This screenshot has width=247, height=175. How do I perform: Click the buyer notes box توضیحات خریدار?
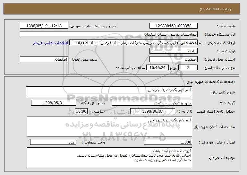[109, 157]
